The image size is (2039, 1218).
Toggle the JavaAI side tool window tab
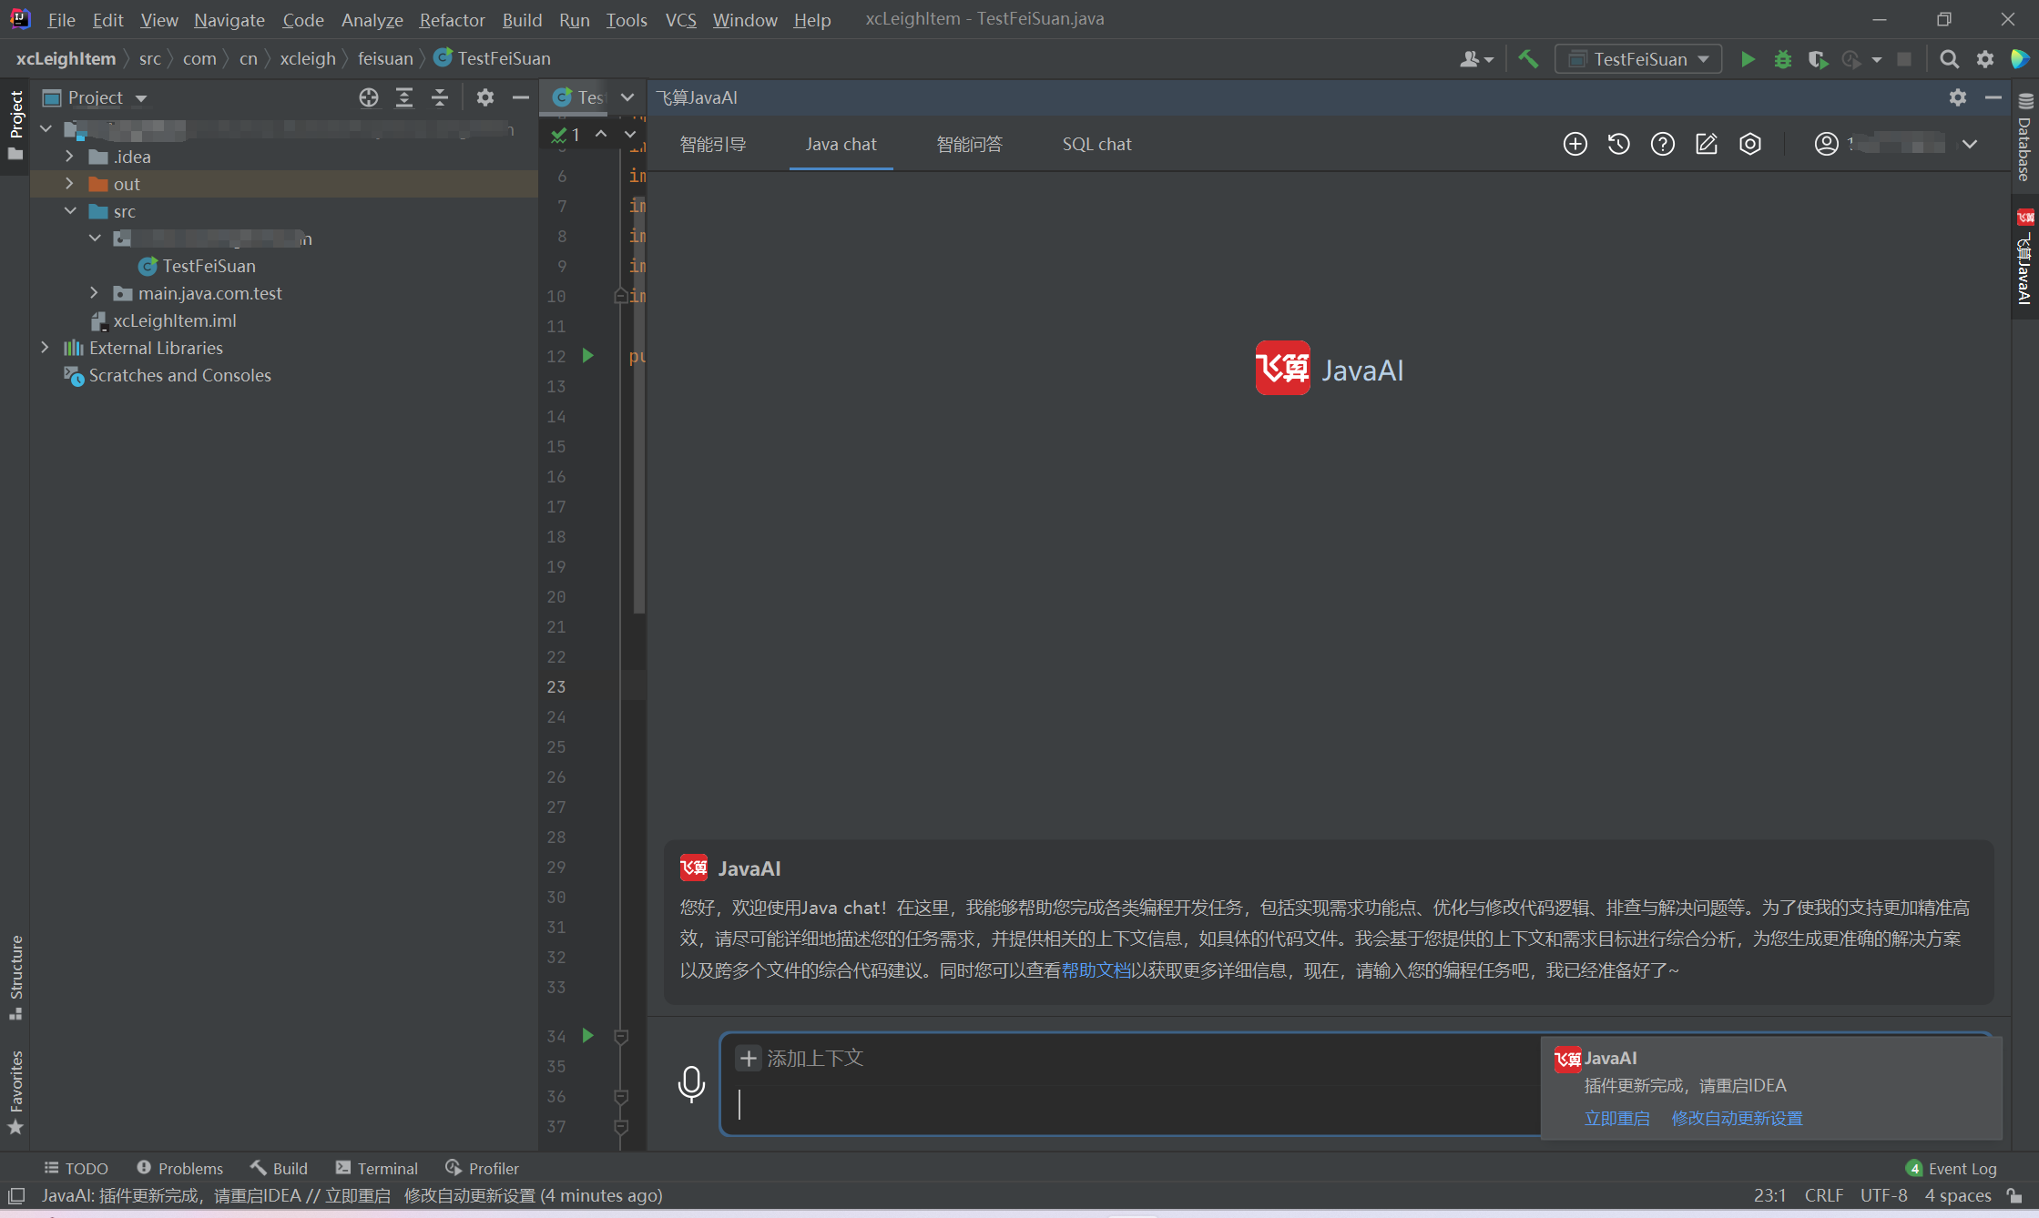2025,258
